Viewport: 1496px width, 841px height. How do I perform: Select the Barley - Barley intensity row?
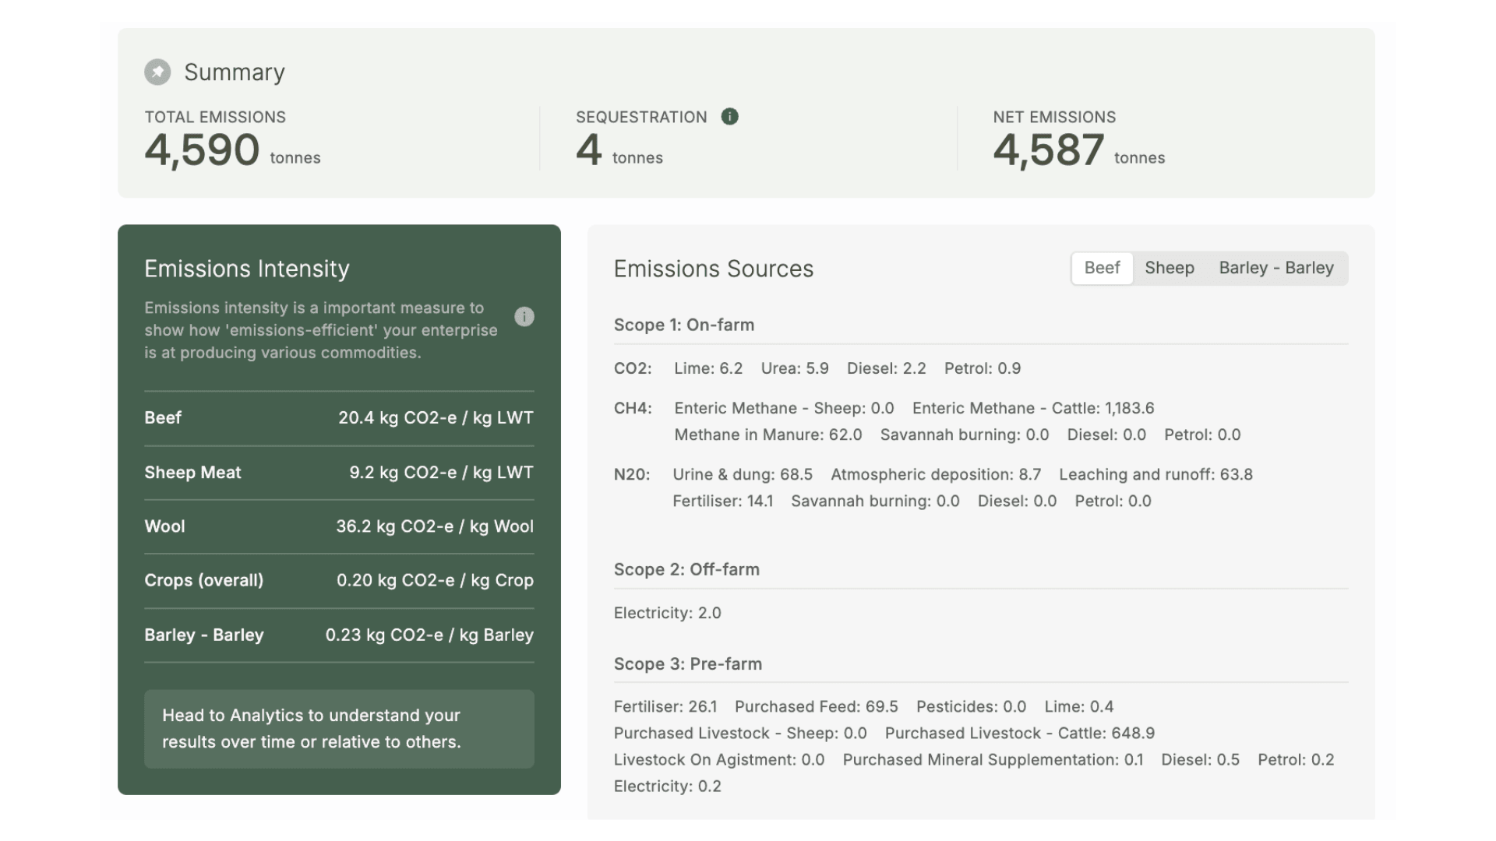[x=339, y=635]
